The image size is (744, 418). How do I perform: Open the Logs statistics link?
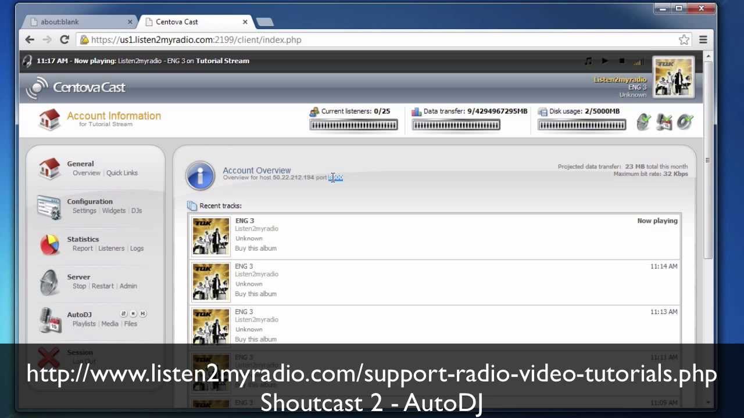tap(137, 248)
